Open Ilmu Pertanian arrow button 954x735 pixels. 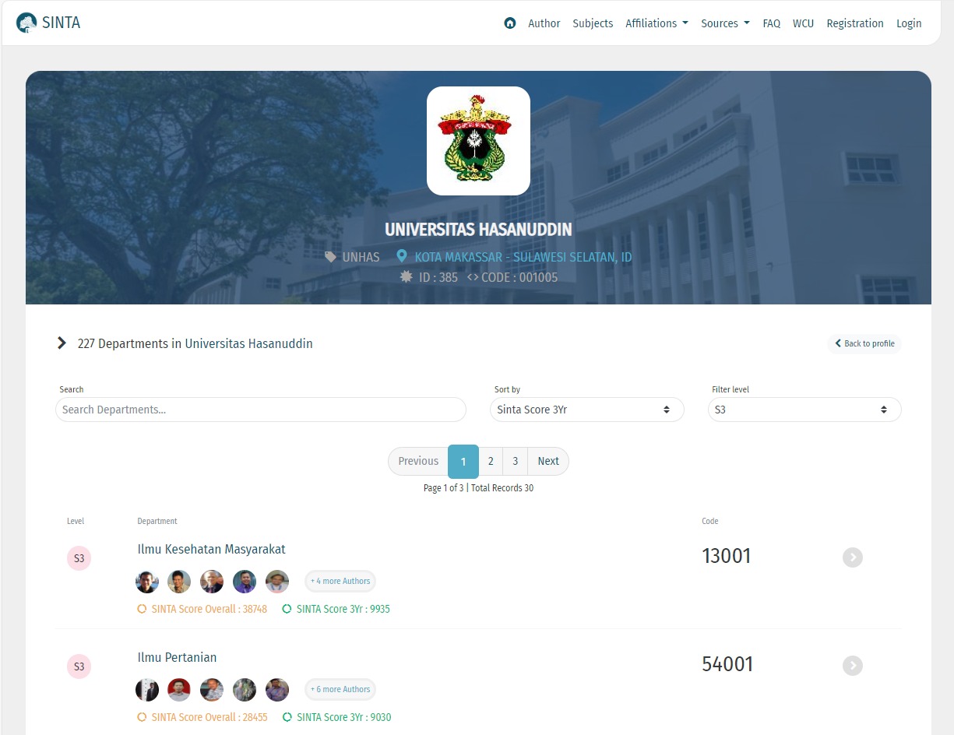pos(853,666)
